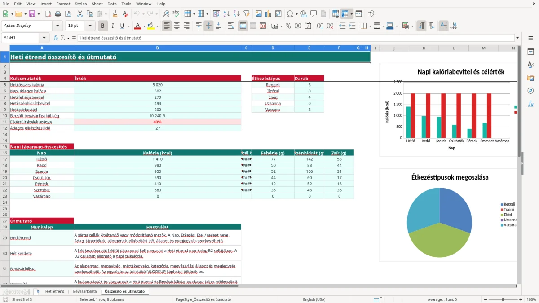
Task: Insert Image from toolbar
Action: tap(258, 14)
